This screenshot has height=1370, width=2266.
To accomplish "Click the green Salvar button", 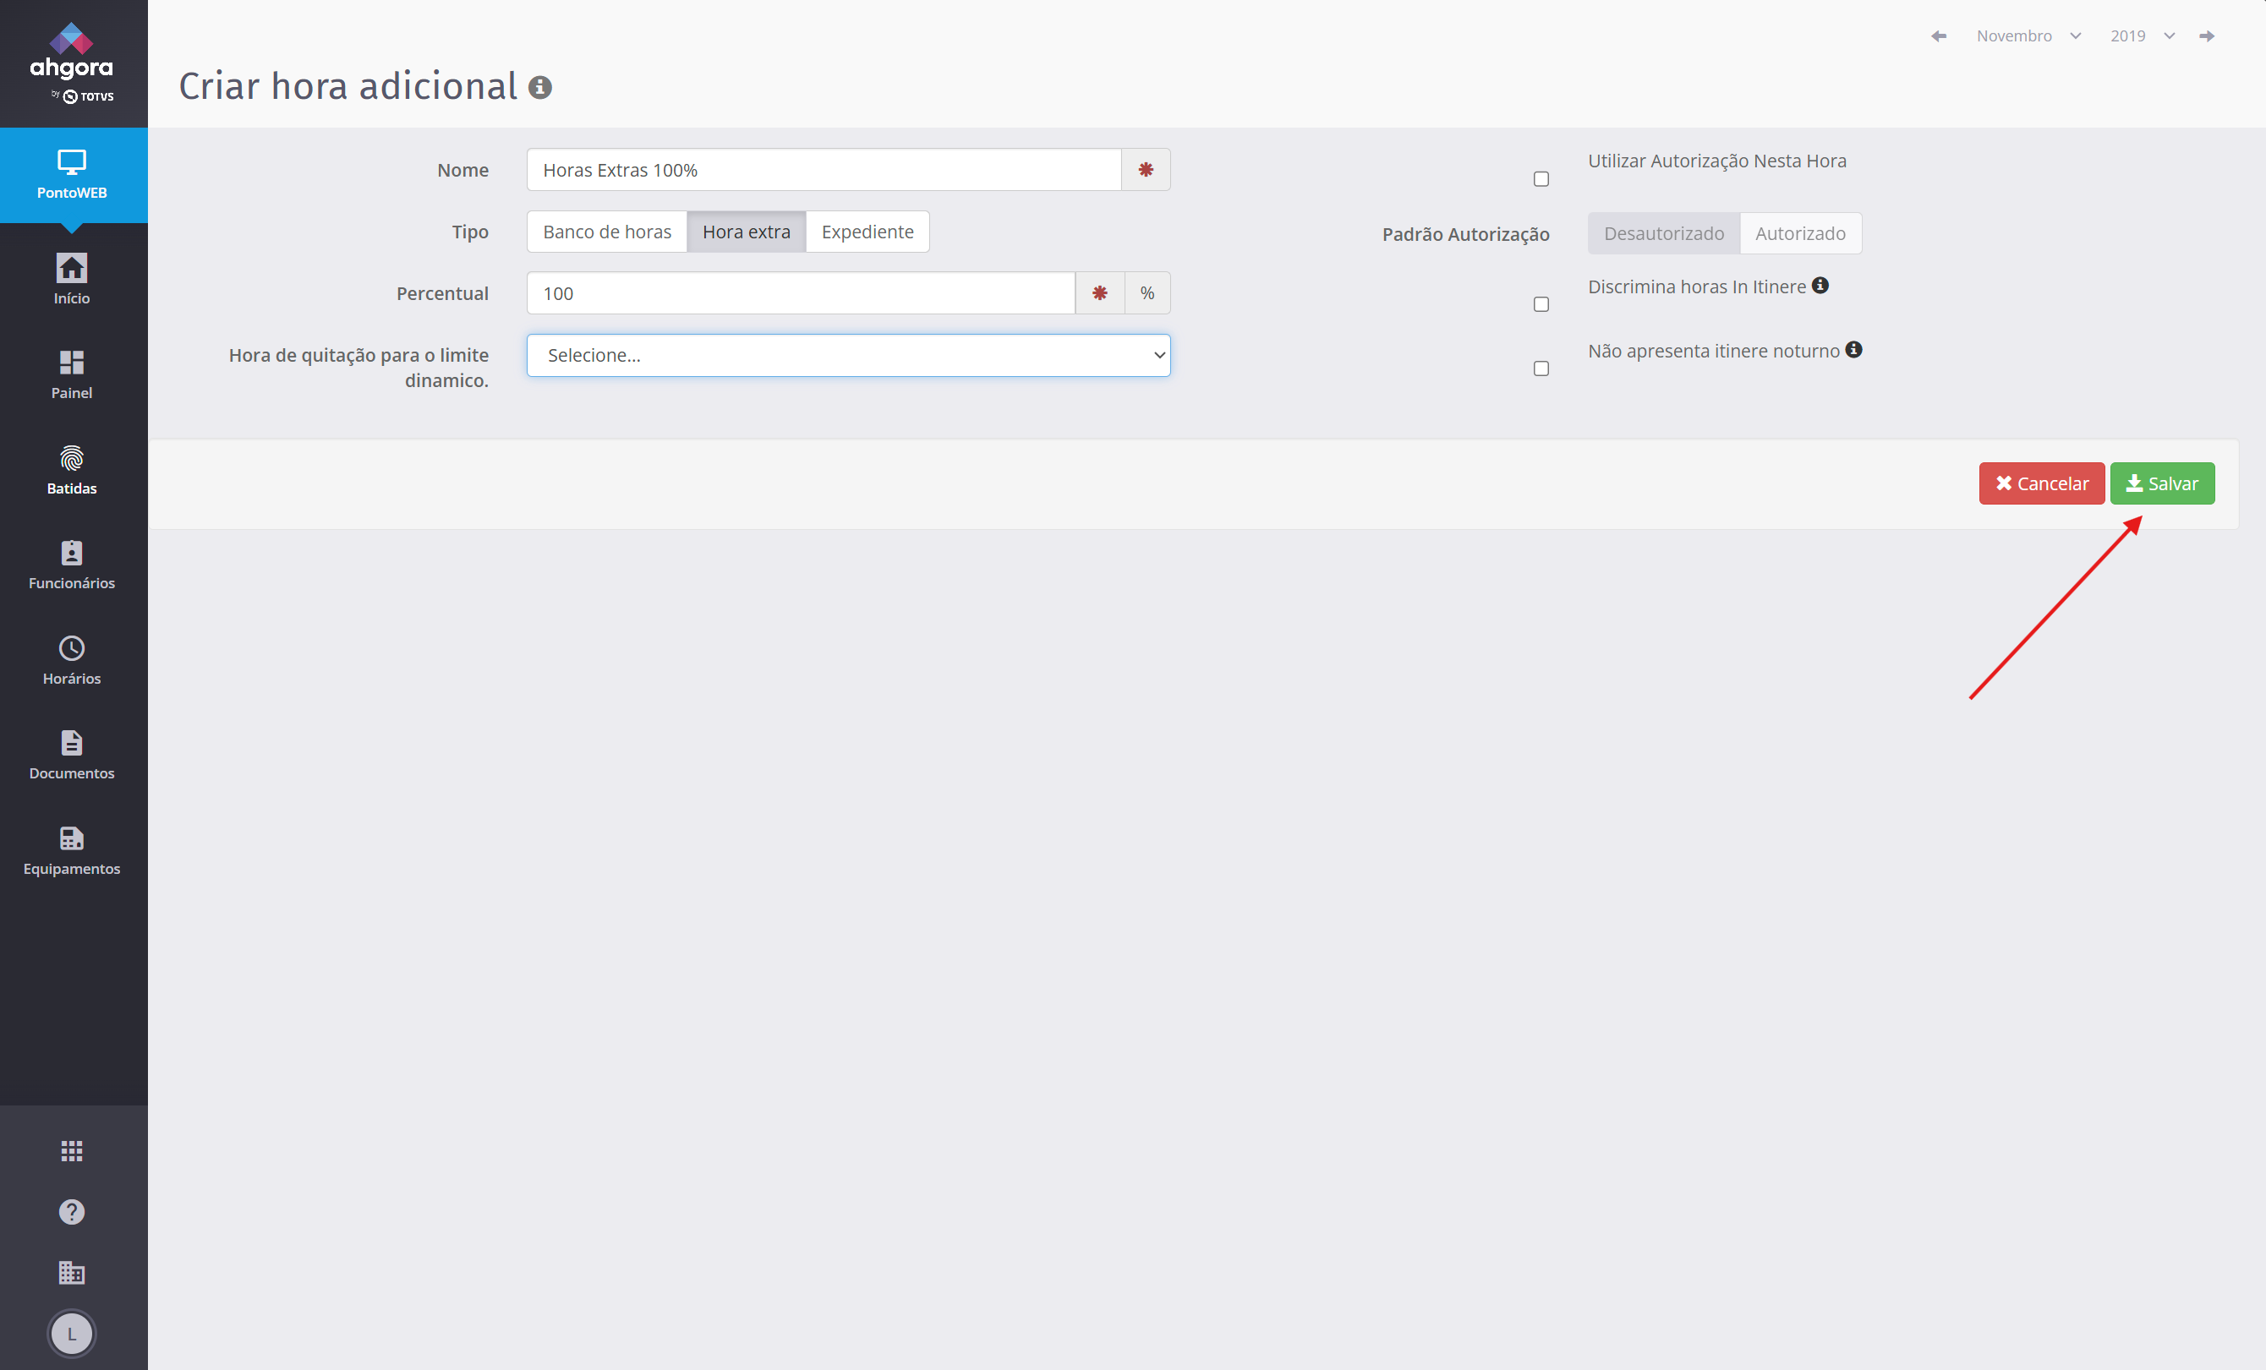I will [2162, 483].
